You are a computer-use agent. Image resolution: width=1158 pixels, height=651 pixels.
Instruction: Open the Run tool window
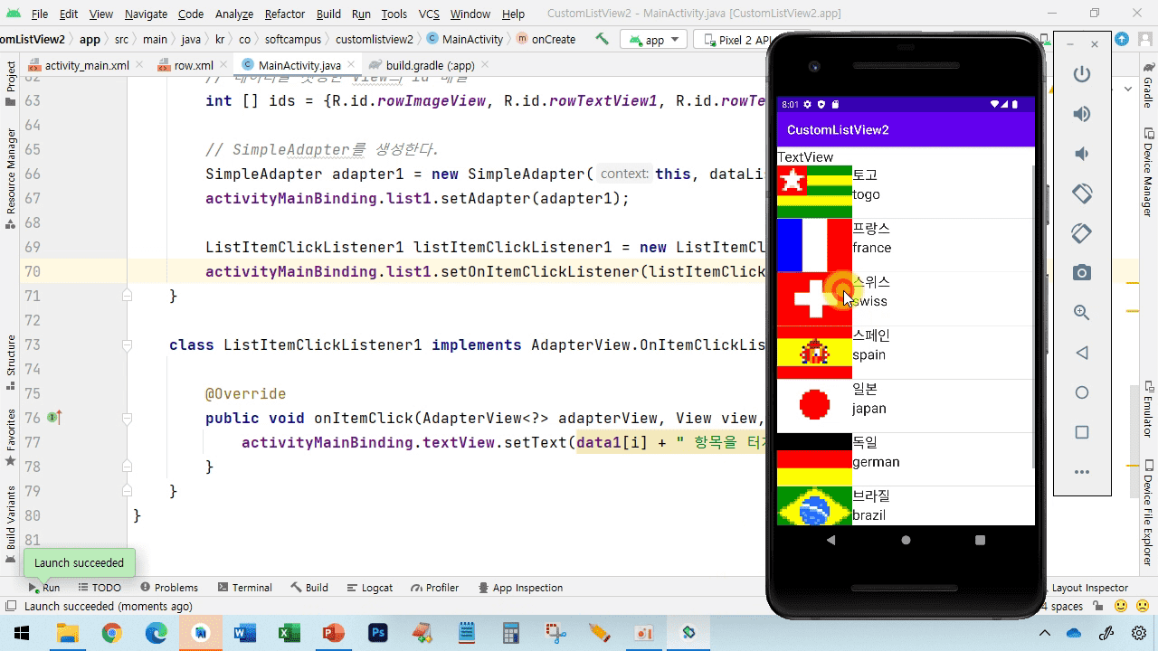(43, 588)
